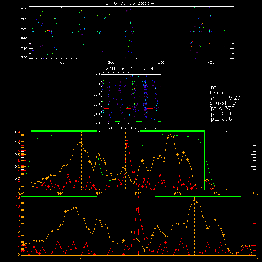Screen dimensions: 262x262
Task: Select the 'sn 9.26' readout line
Action: [225, 98]
